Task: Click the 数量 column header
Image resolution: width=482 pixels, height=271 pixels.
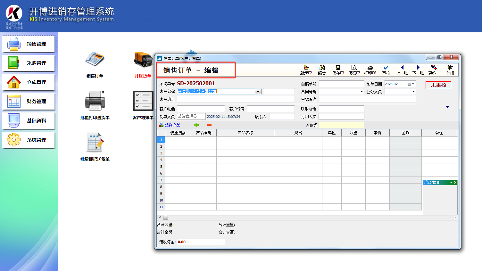Action: [353, 133]
